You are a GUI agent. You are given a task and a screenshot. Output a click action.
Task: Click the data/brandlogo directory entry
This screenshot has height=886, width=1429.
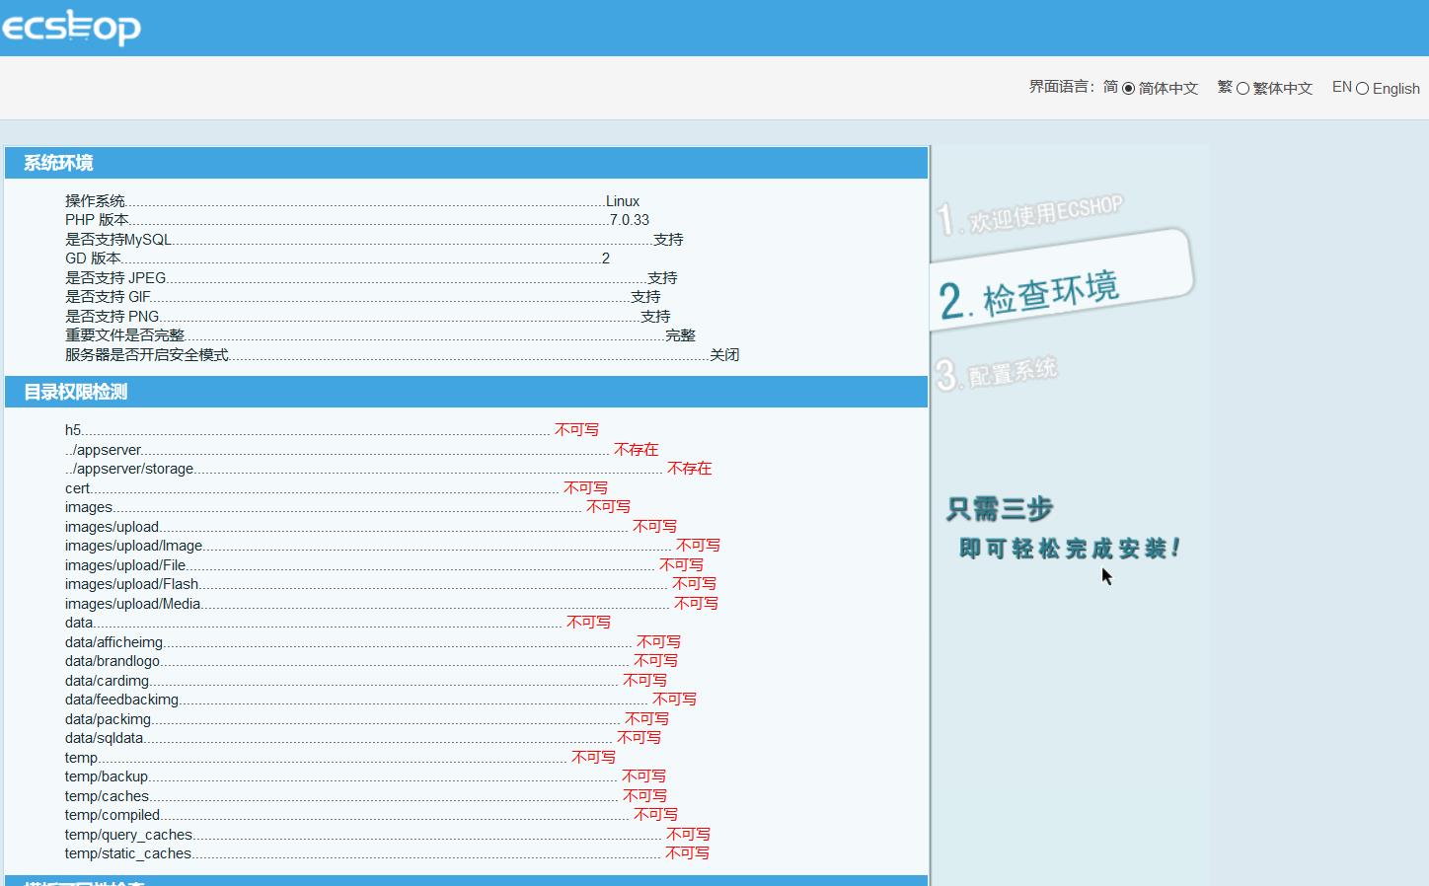click(x=113, y=661)
